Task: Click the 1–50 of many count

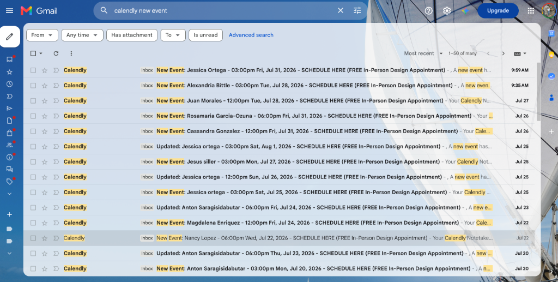Action: coord(462,53)
